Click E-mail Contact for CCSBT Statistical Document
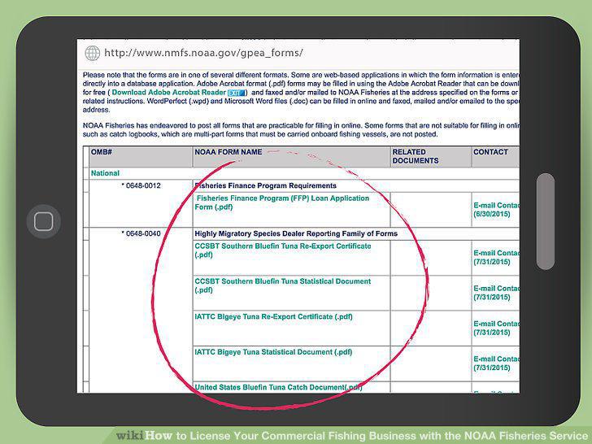 click(496, 293)
